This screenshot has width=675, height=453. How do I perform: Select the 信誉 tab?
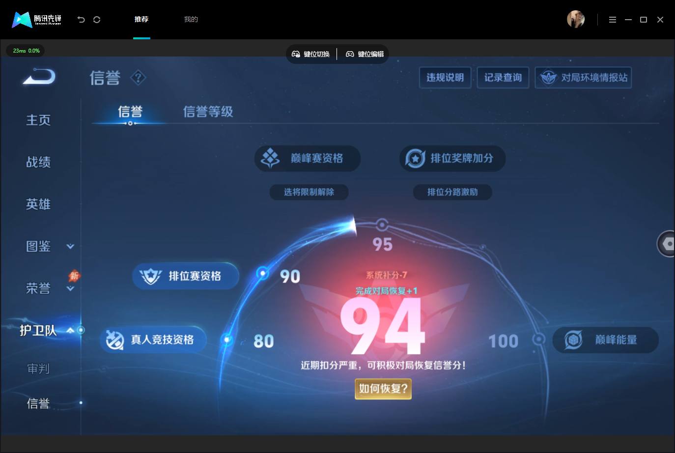pos(130,112)
